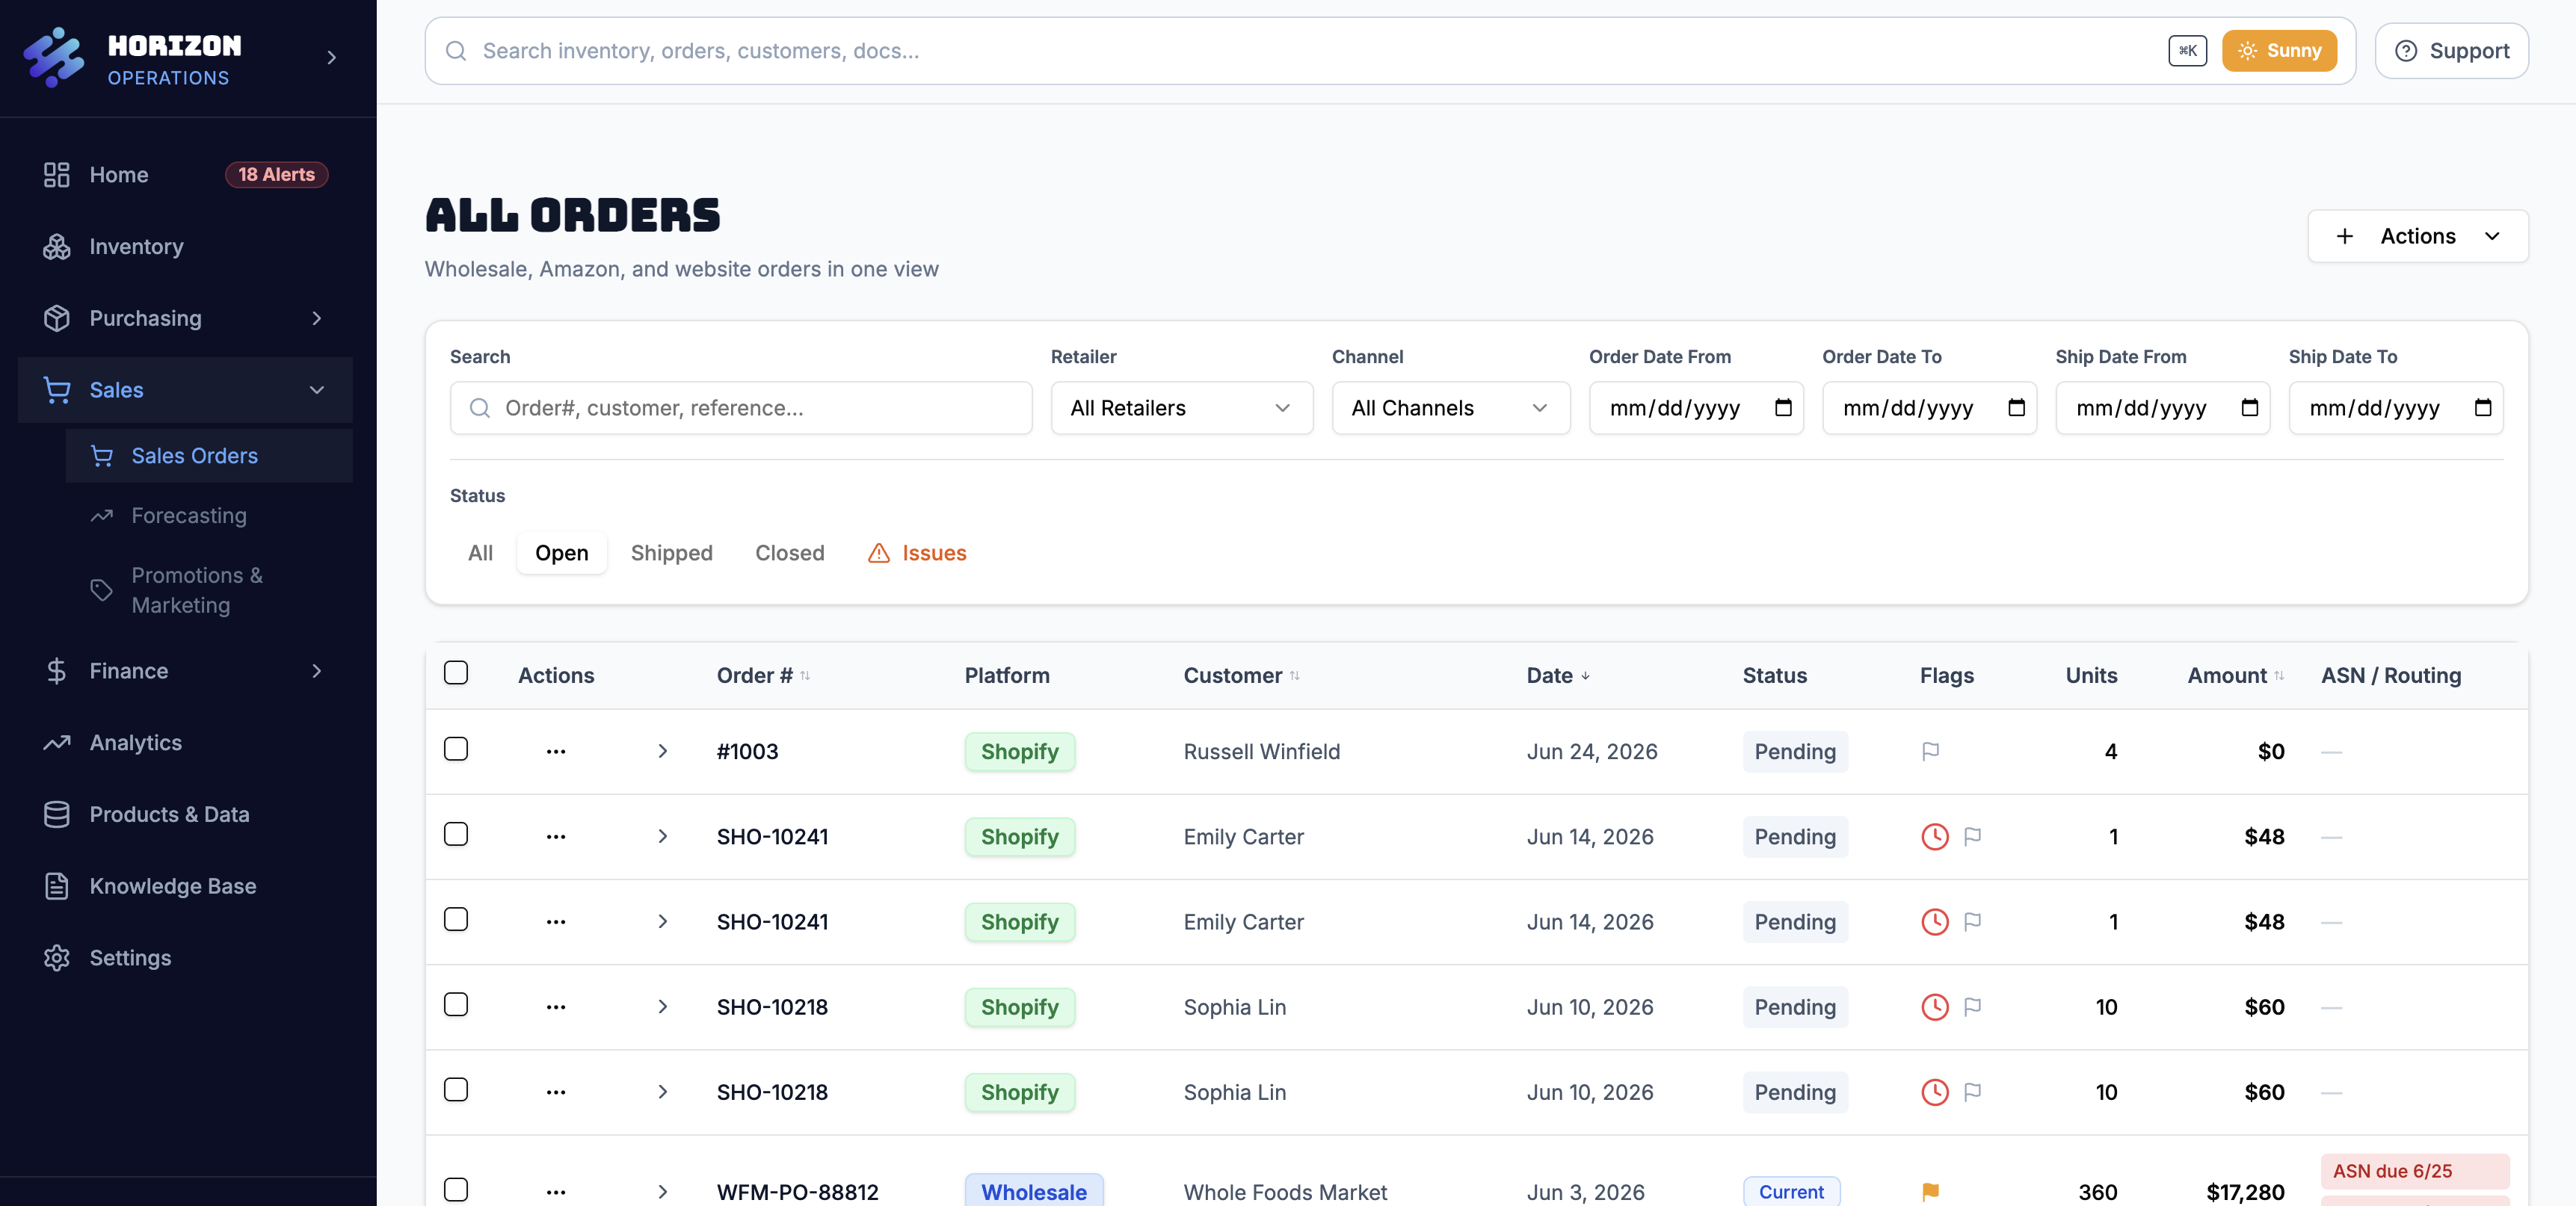Click the Horizon Operations logo icon

click(55, 57)
